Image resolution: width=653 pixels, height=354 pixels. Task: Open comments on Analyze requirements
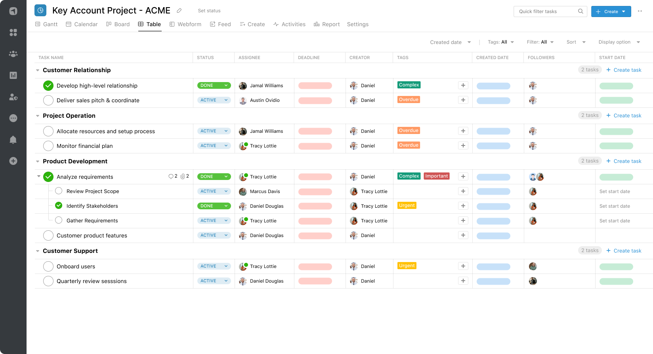pyautogui.click(x=173, y=176)
